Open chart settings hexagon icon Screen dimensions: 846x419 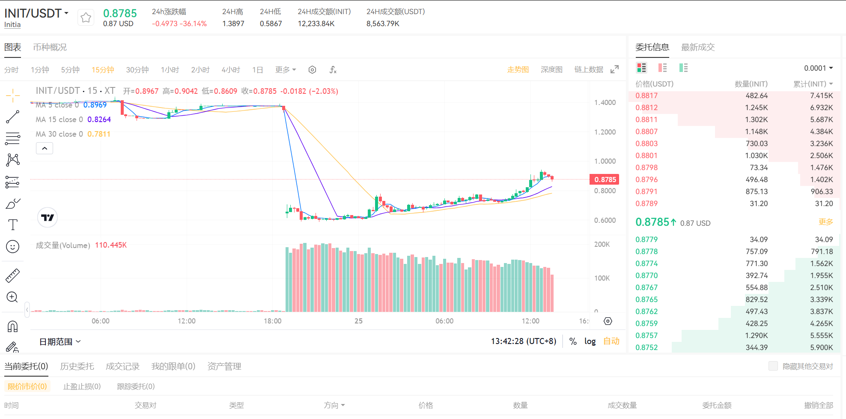[312, 70]
